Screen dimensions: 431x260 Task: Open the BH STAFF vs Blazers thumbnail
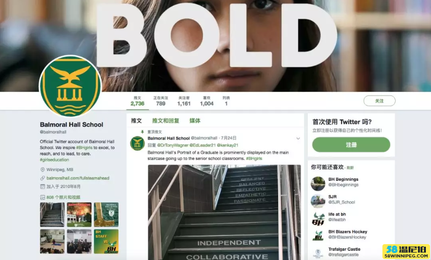(106, 242)
